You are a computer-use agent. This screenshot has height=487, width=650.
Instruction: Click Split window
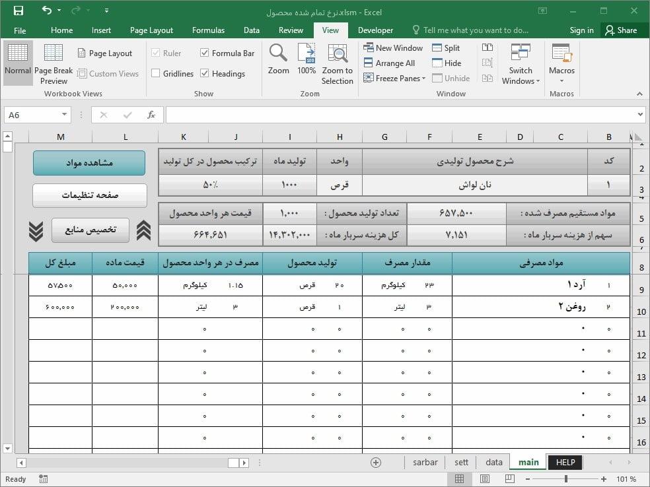[x=446, y=48]
